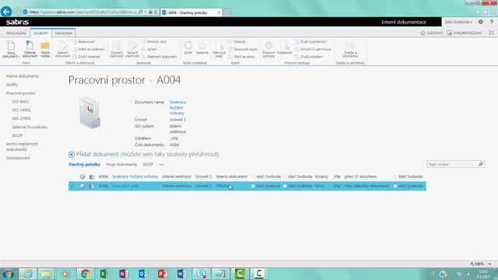Open Zobrazit vlastnosti ribbon icon
The image size is (498, 280).
coord(117,49)
